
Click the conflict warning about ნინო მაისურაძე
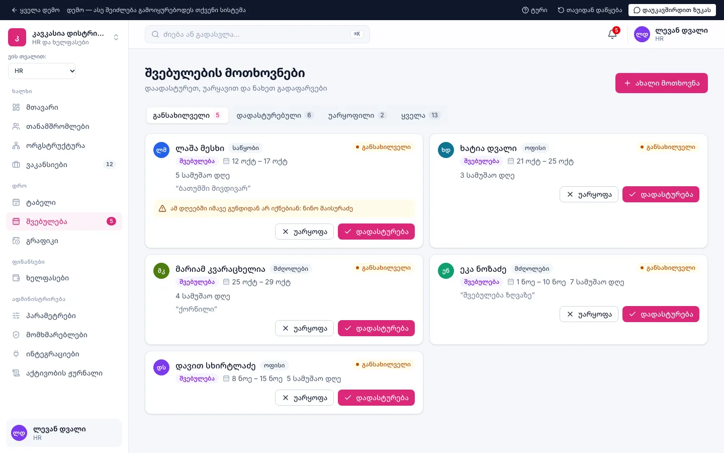point(284,208)
